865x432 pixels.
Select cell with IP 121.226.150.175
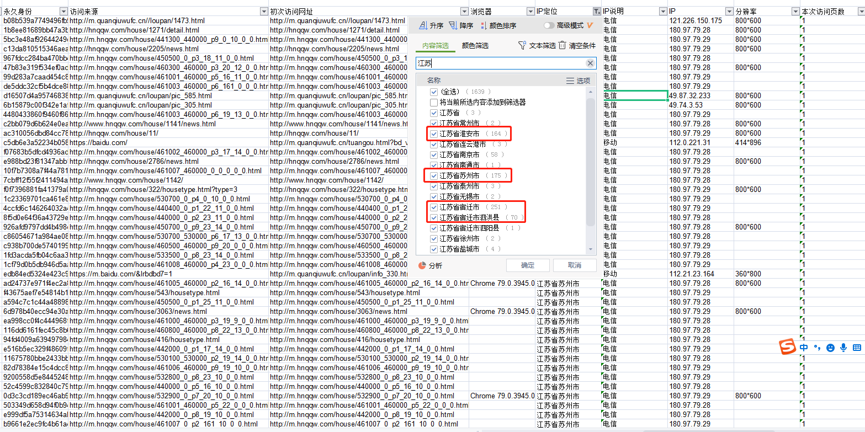[x=701, y=20]
